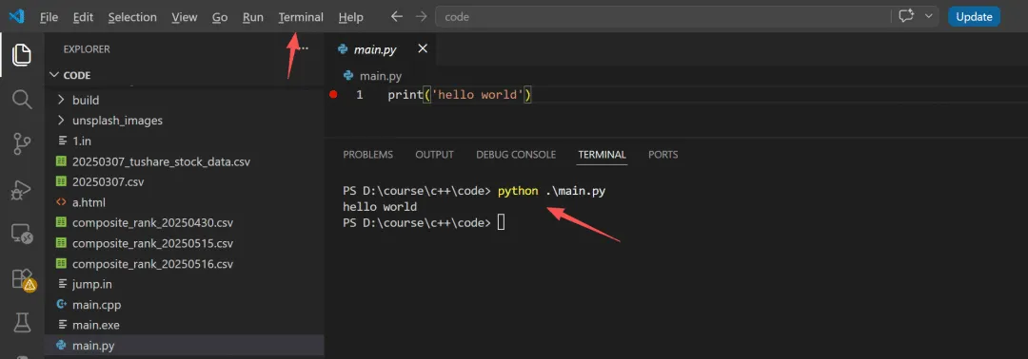Open the jump.in file
The width and height of the screenshot is (1028, 359).
[x=185, y=285]
